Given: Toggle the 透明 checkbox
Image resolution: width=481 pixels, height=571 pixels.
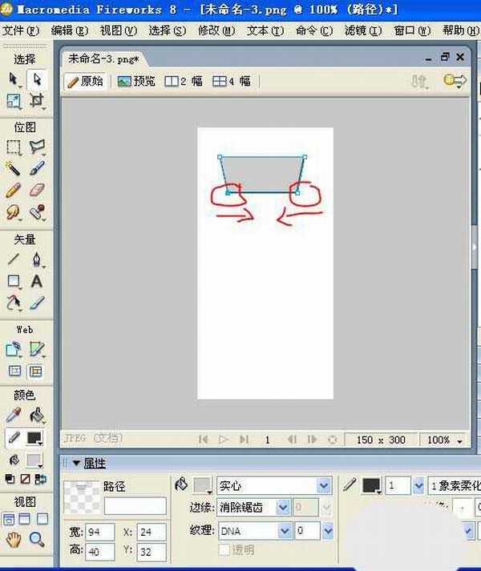Looking at the screenshot, I should point(224,549).
